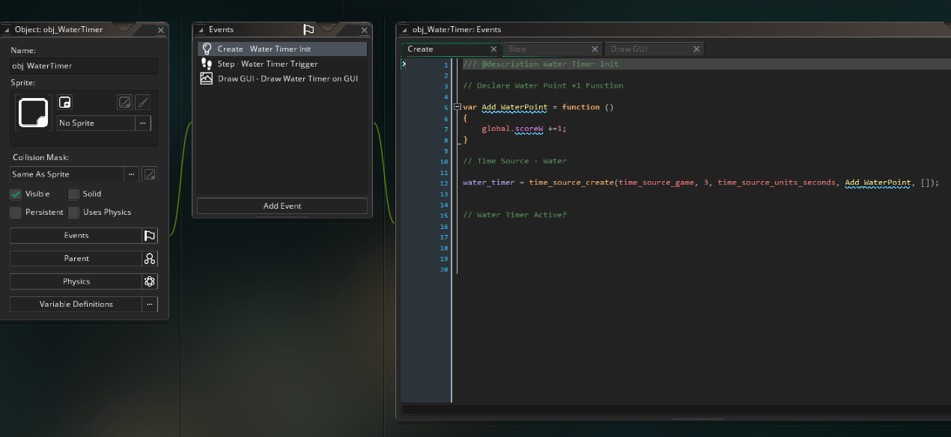Close the Object: obj_WaterTimer panel
Screen dimensions: 951x437
coord(161,30)
